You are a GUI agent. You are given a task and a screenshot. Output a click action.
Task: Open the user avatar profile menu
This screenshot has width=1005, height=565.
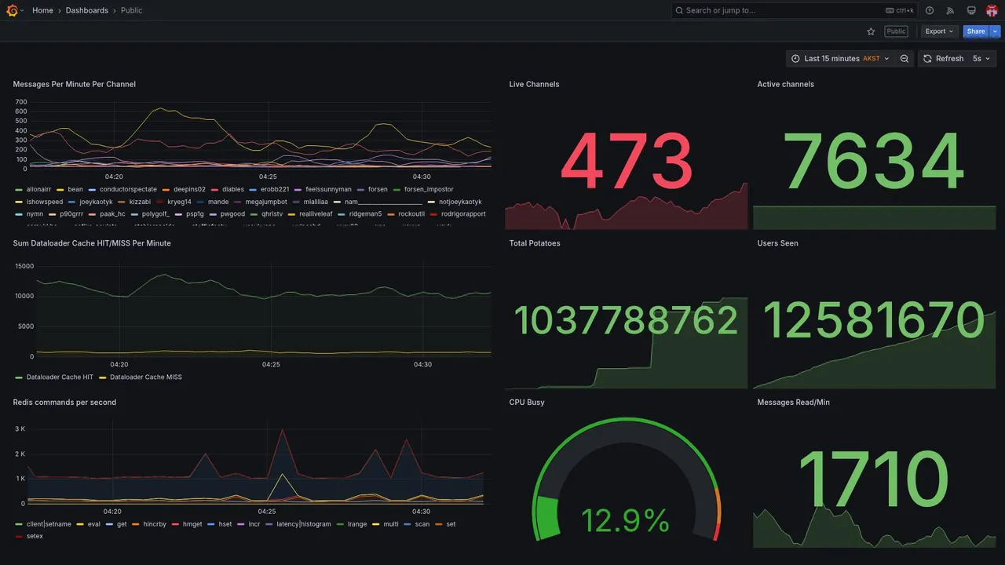(x=992, y=10)
